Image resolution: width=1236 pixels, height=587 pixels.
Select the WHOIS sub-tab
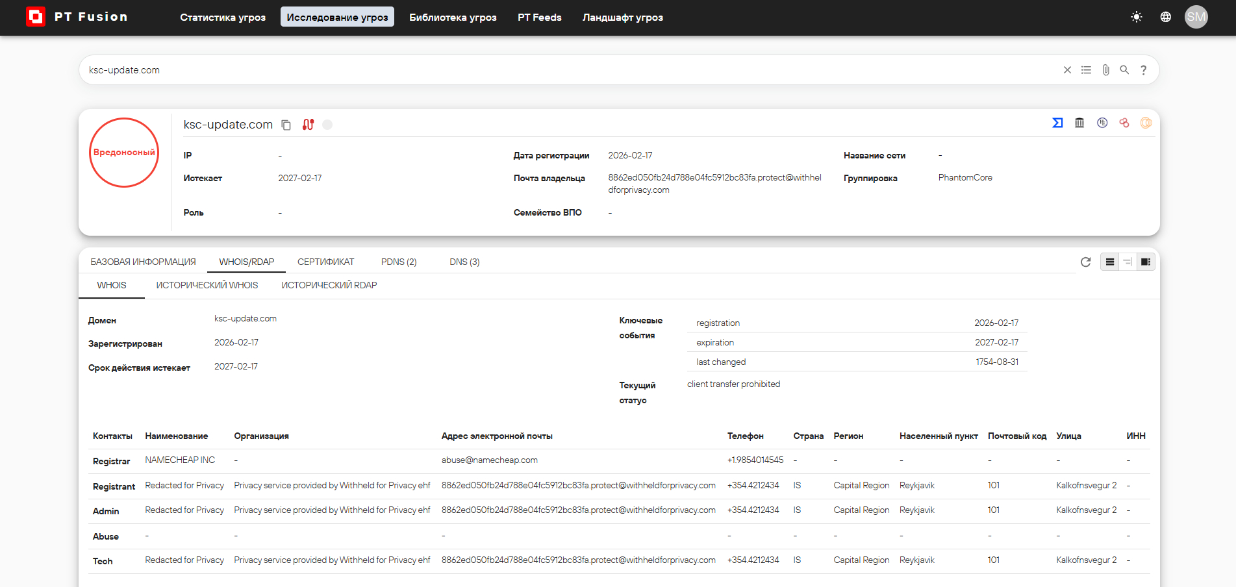point(112,285)
